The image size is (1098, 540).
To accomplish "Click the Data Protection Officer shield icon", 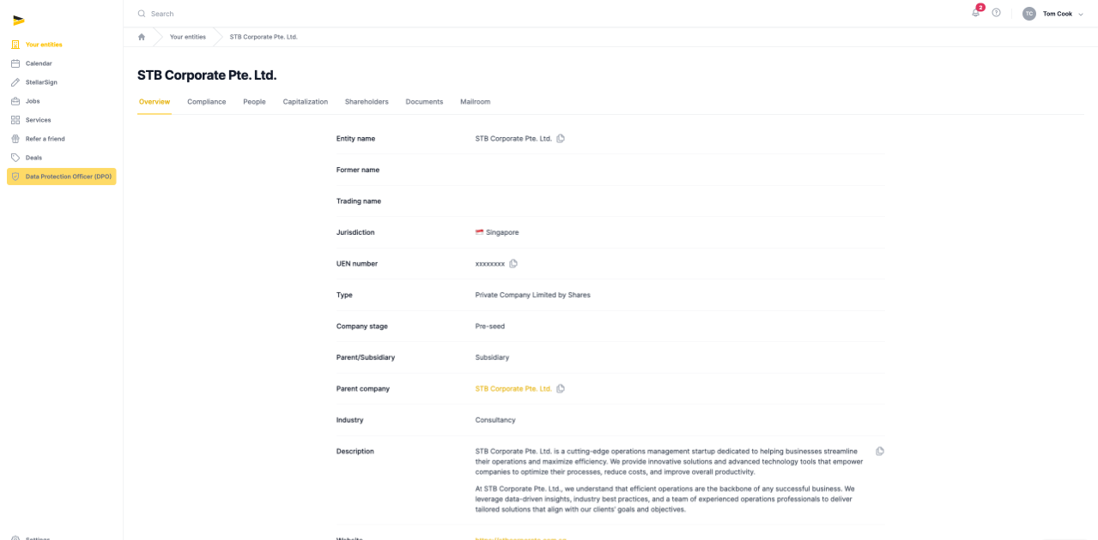I will point(15,177).
